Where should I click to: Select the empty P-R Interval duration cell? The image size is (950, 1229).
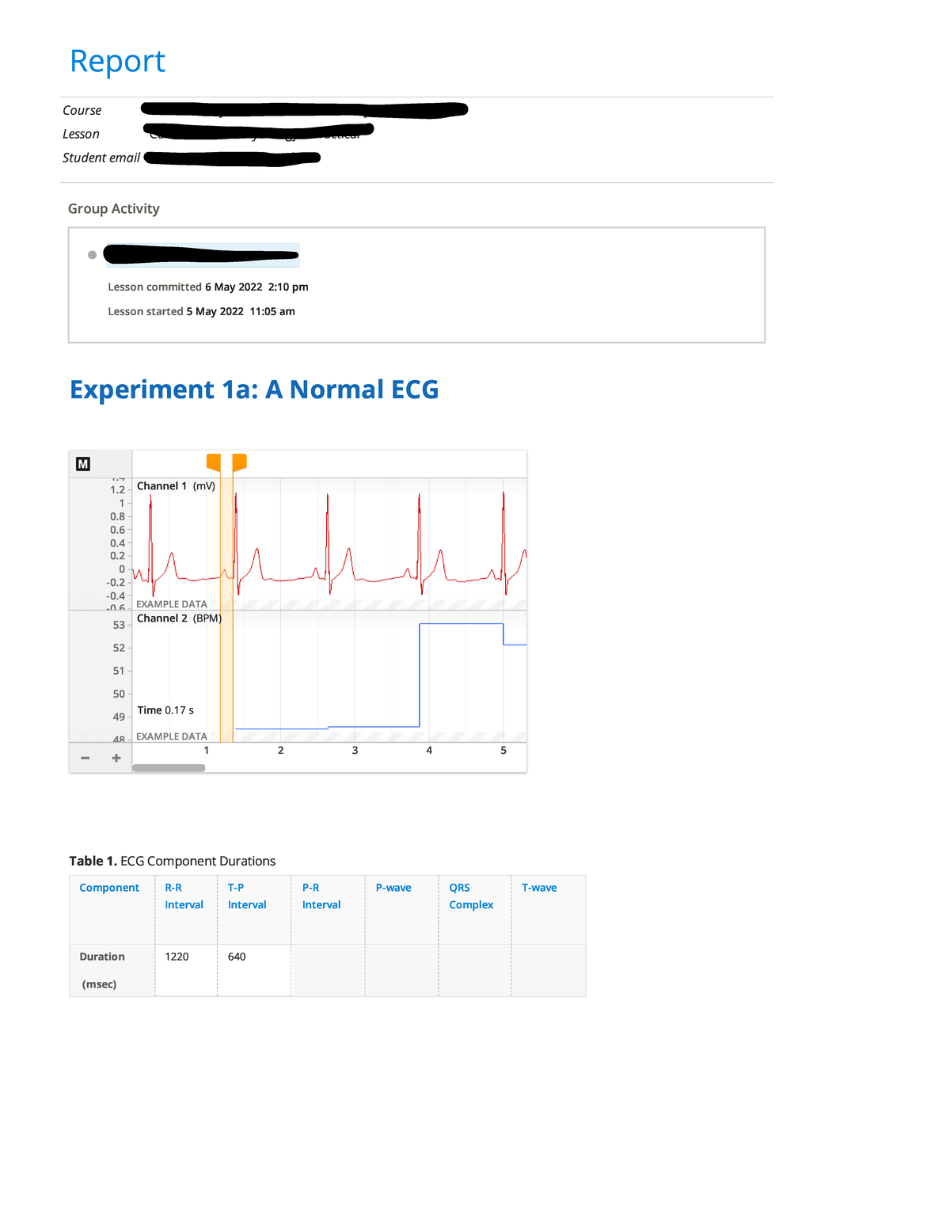click(x=327, y=970)
